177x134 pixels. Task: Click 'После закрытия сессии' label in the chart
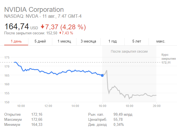coord(129,51)
